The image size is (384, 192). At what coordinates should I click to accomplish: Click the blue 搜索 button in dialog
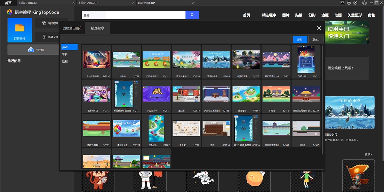[x=300, y=39]
